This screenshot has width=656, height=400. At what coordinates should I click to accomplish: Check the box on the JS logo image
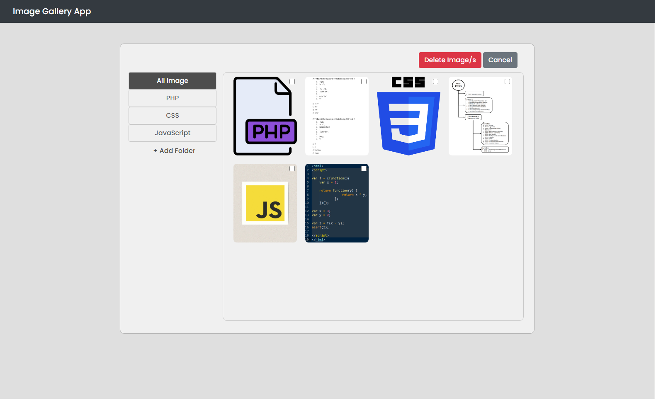click(292, 169)
